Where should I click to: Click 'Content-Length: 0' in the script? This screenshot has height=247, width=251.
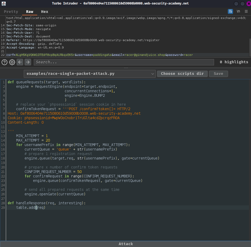26,122
